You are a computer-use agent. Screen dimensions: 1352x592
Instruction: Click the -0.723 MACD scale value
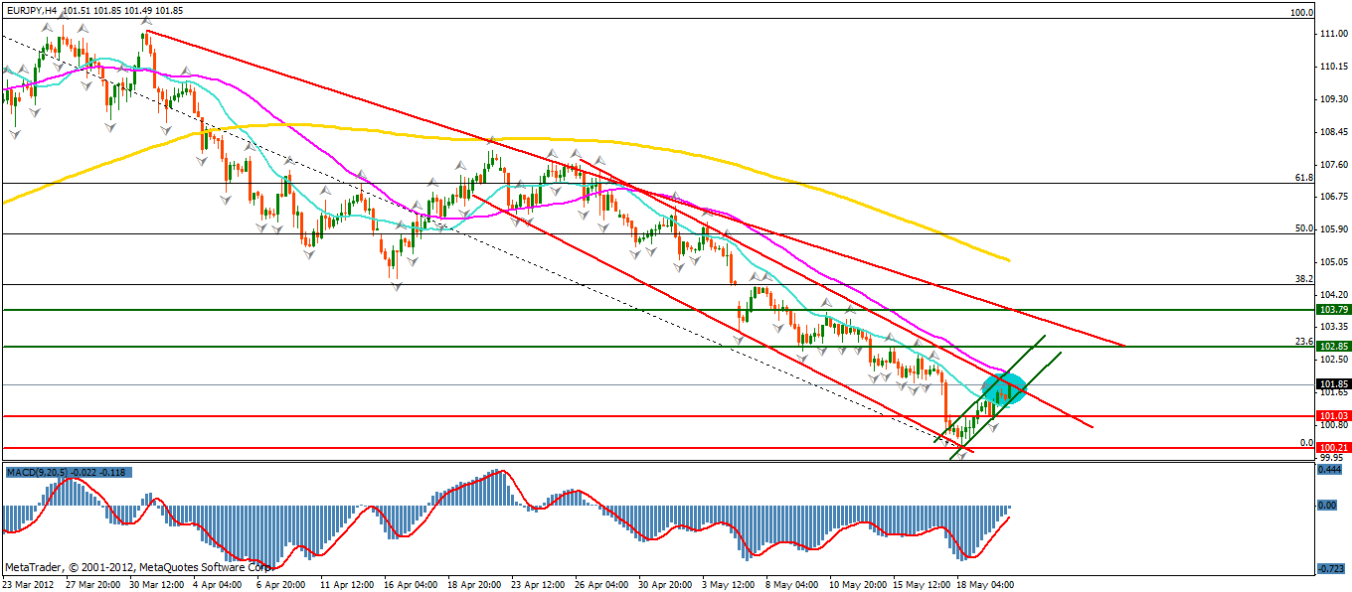tap(1330, 567)
